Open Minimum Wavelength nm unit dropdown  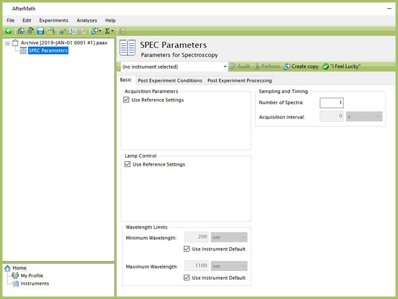[229, 237]
